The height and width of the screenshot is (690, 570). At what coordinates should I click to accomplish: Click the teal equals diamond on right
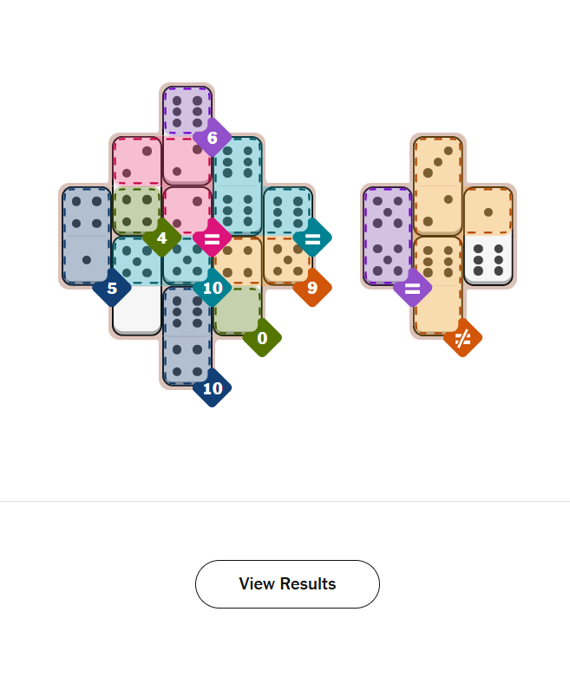[312, 238]
